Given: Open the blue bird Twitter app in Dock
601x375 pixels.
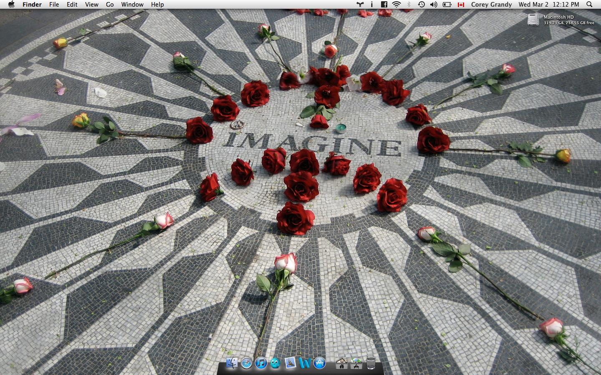Looking at the screenshot, I should 275,363.
